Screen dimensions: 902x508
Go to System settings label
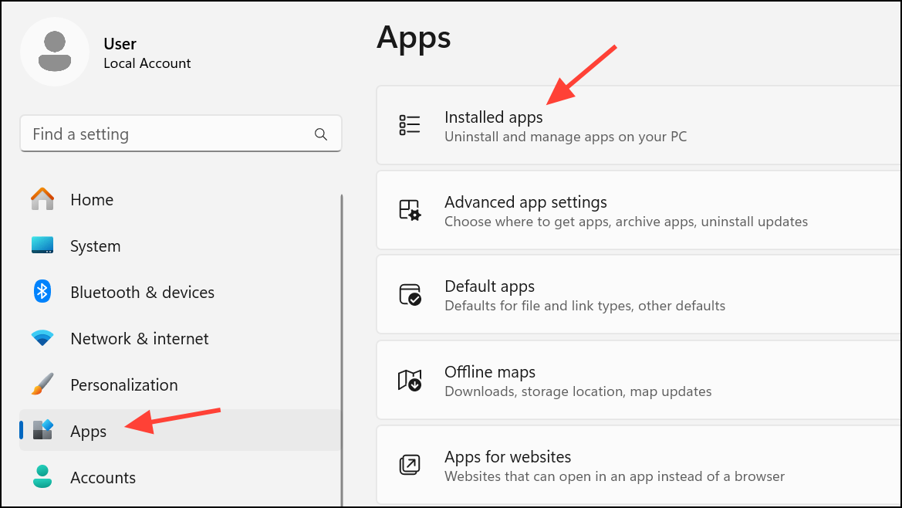[96, 246]
